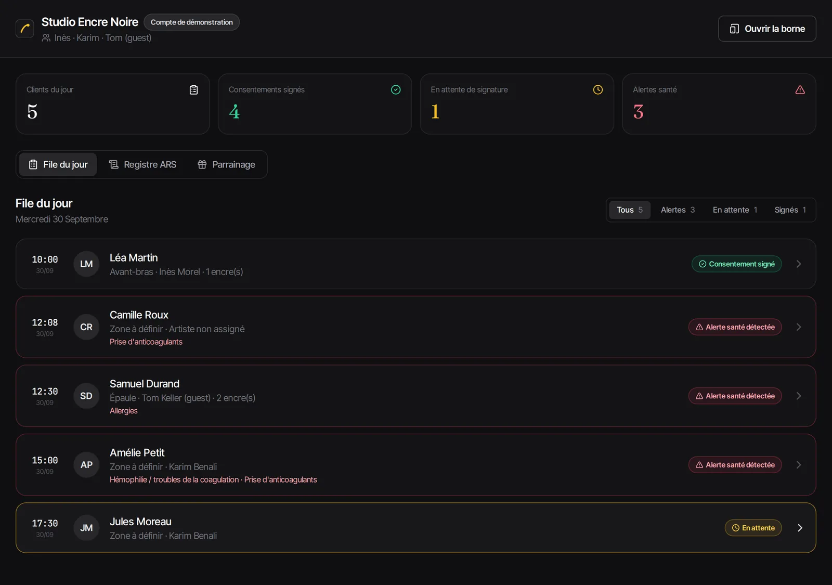Click the Prise d'anticoagulants text under Camille Roux
Image resolution: width=832 pixels, height=585 pixels.
click(x=146, y=342)
